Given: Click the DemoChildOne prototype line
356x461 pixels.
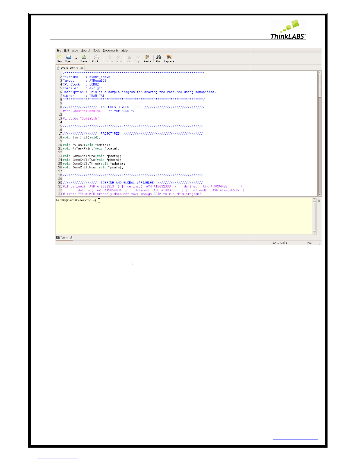Looking at the screenshot, I should coord(92,156).
